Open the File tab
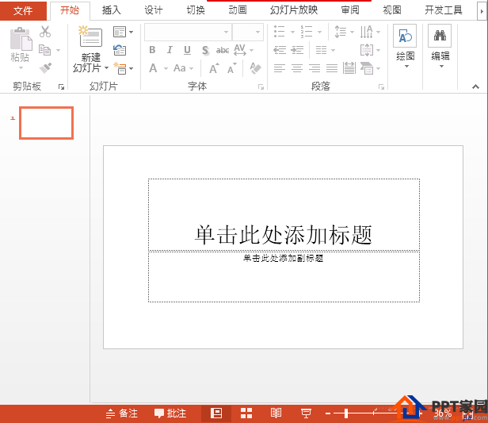Image resolution: width=488 pixels, height=423 pixels. tap(23, 10)
